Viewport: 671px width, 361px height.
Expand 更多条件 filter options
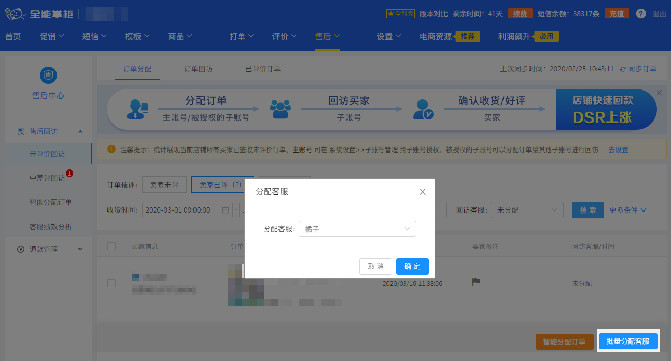click(628, 210)
